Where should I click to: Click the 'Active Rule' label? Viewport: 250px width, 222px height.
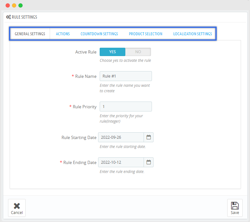tap(86, 52)
